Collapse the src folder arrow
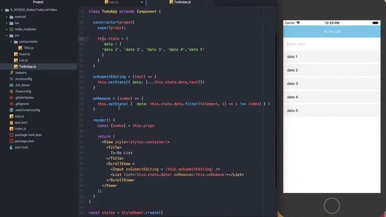The image size is (386, 217). 7,36
